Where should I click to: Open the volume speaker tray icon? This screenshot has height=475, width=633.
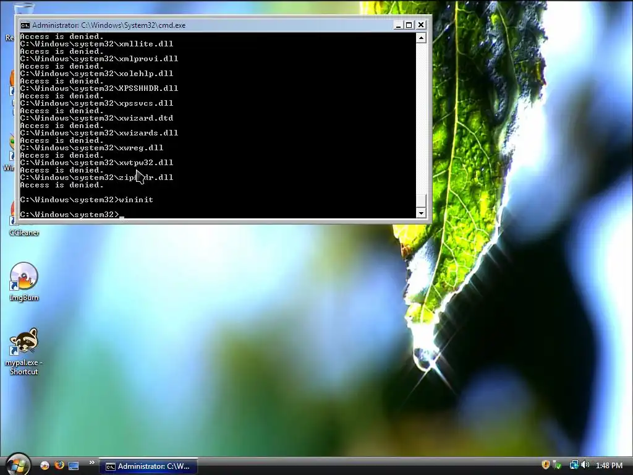tap(585, 465)
